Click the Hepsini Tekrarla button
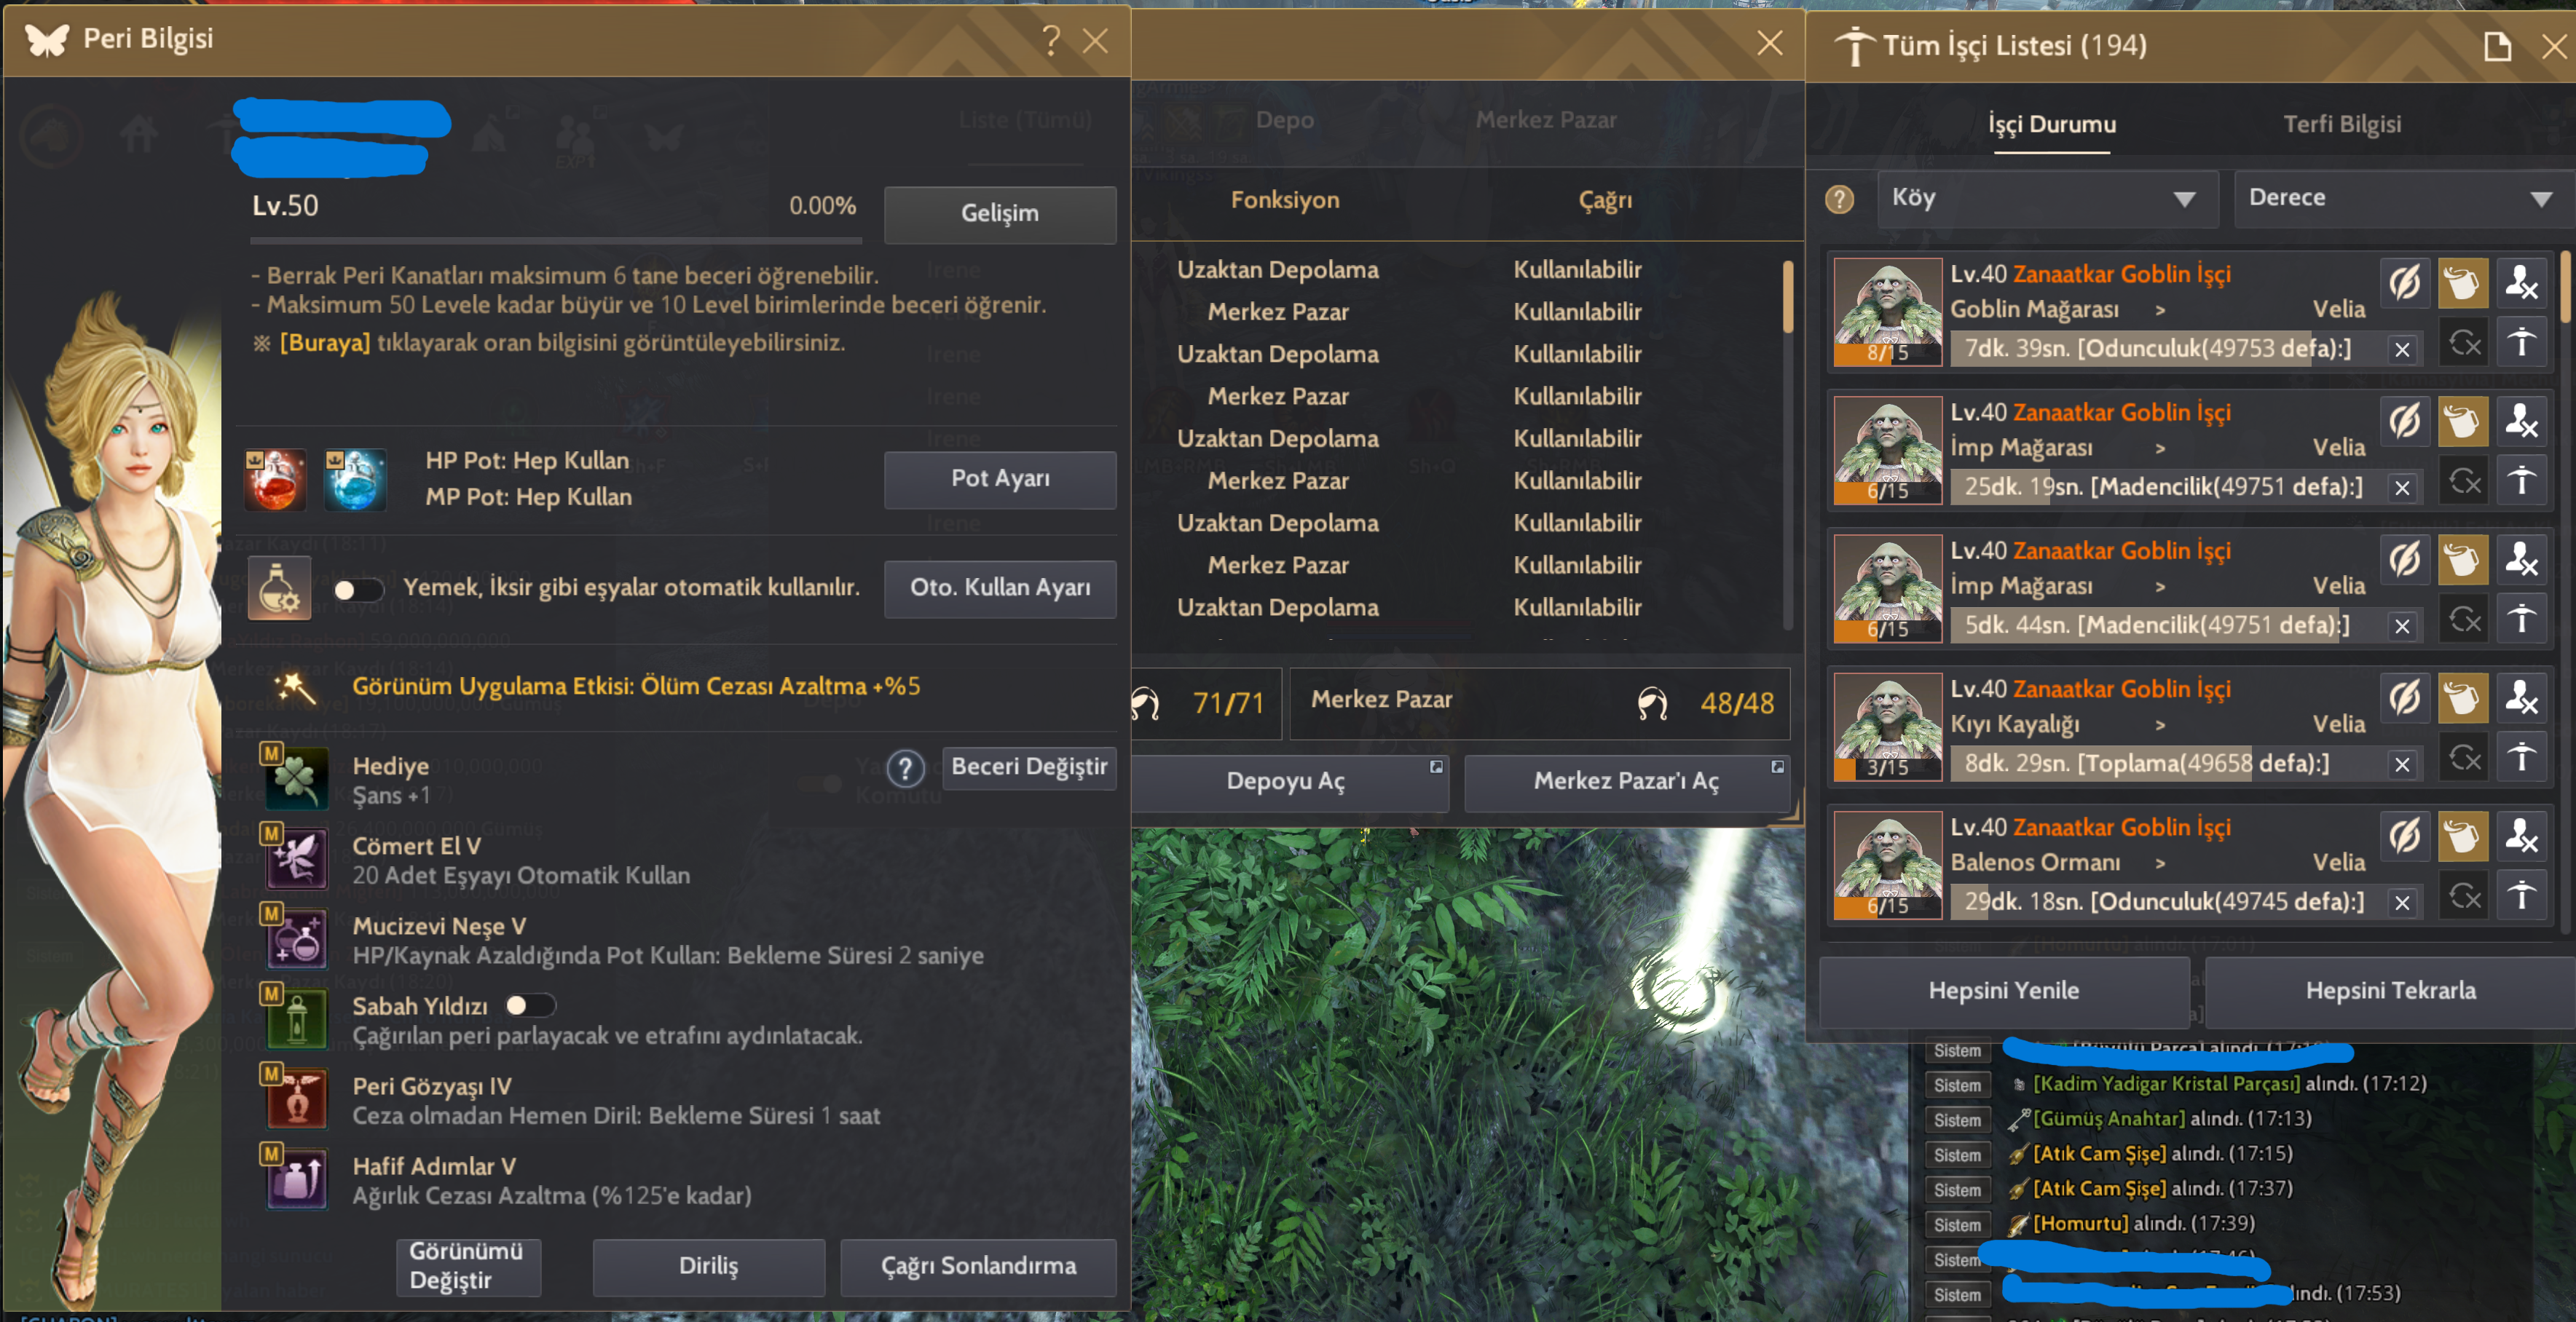2576x1322 pixels. 2390,990
